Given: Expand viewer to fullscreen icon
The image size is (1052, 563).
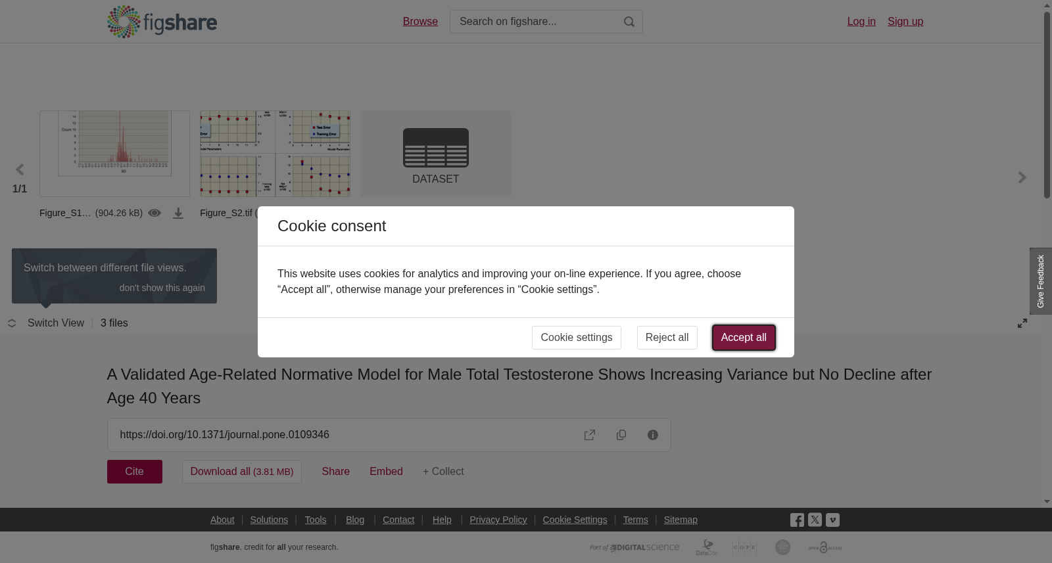Looking at the screenshot, I should click(x=1022, y=323).
